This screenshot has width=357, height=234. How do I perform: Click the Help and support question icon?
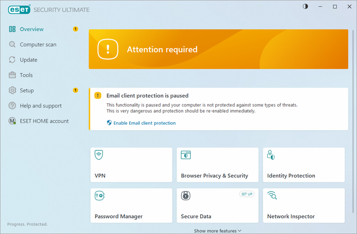point(12,106)
